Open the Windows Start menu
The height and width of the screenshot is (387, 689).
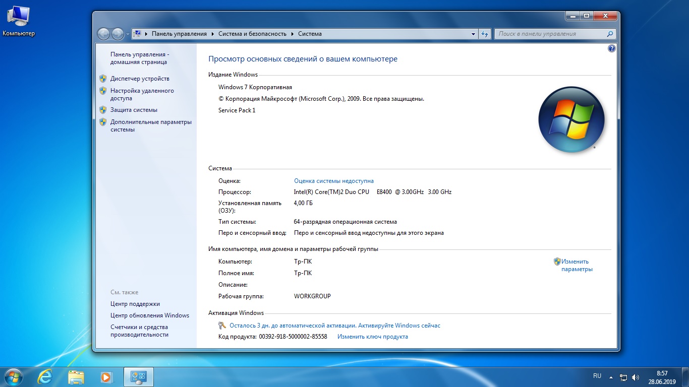(13, 376)
